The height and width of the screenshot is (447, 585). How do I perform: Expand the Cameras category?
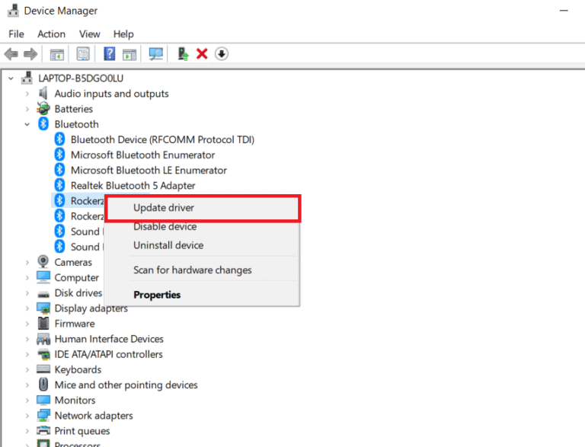tap(27, 262)
